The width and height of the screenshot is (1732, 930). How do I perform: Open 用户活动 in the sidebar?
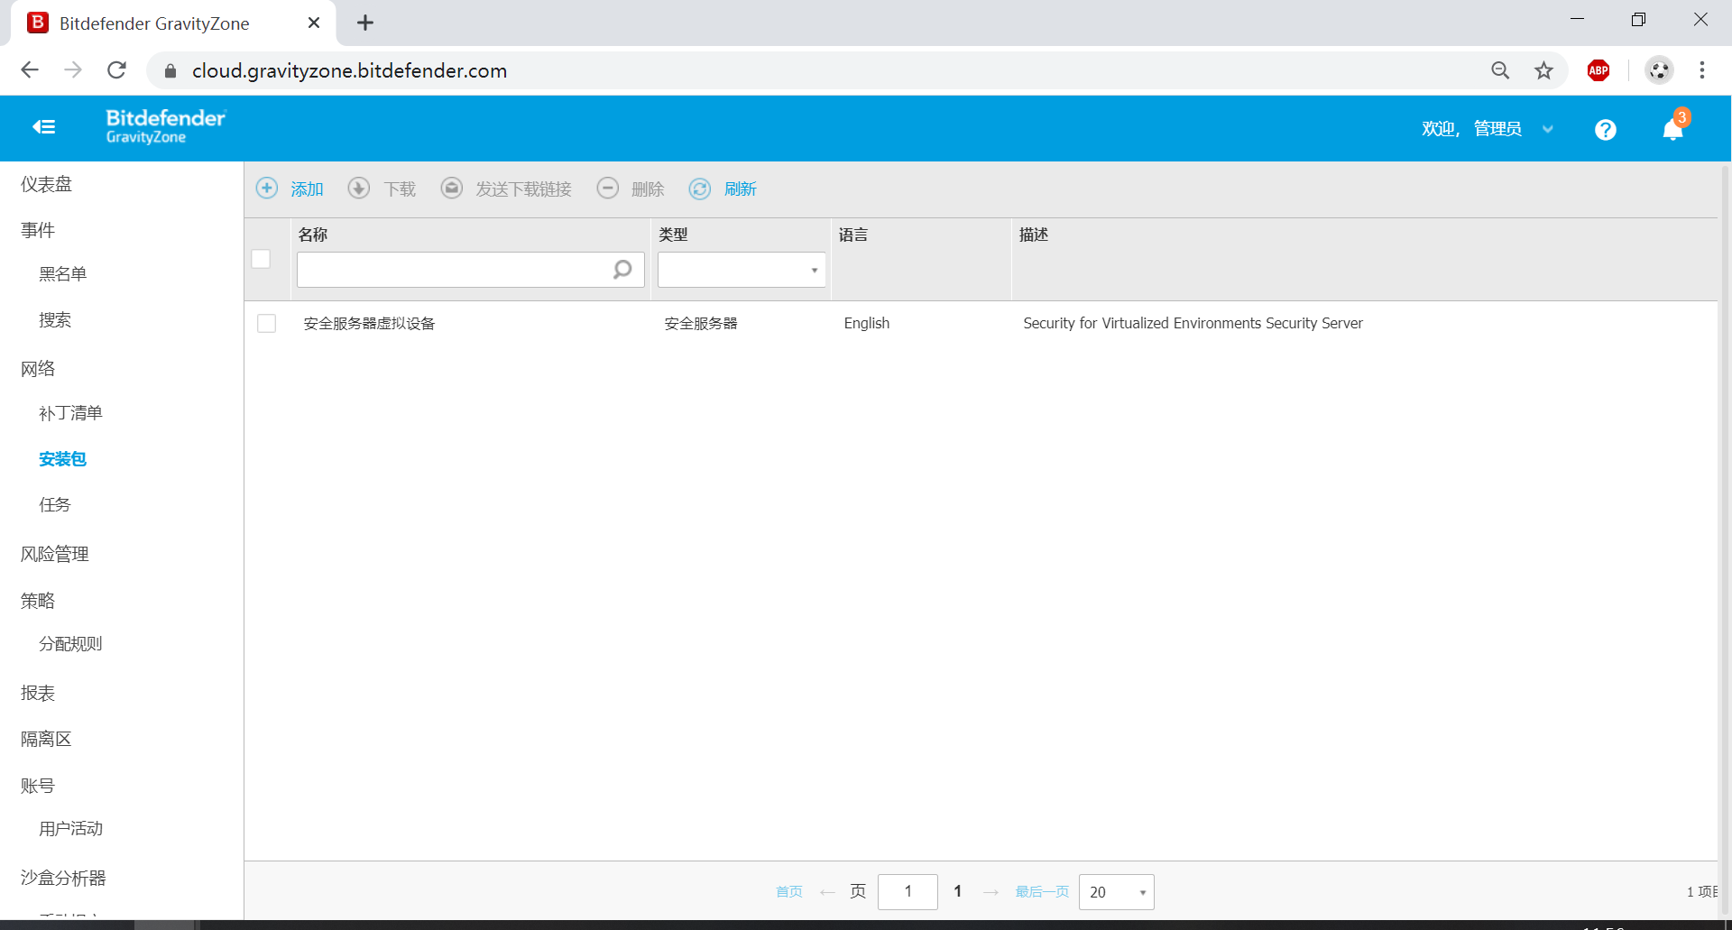click(x=70, y=829)
